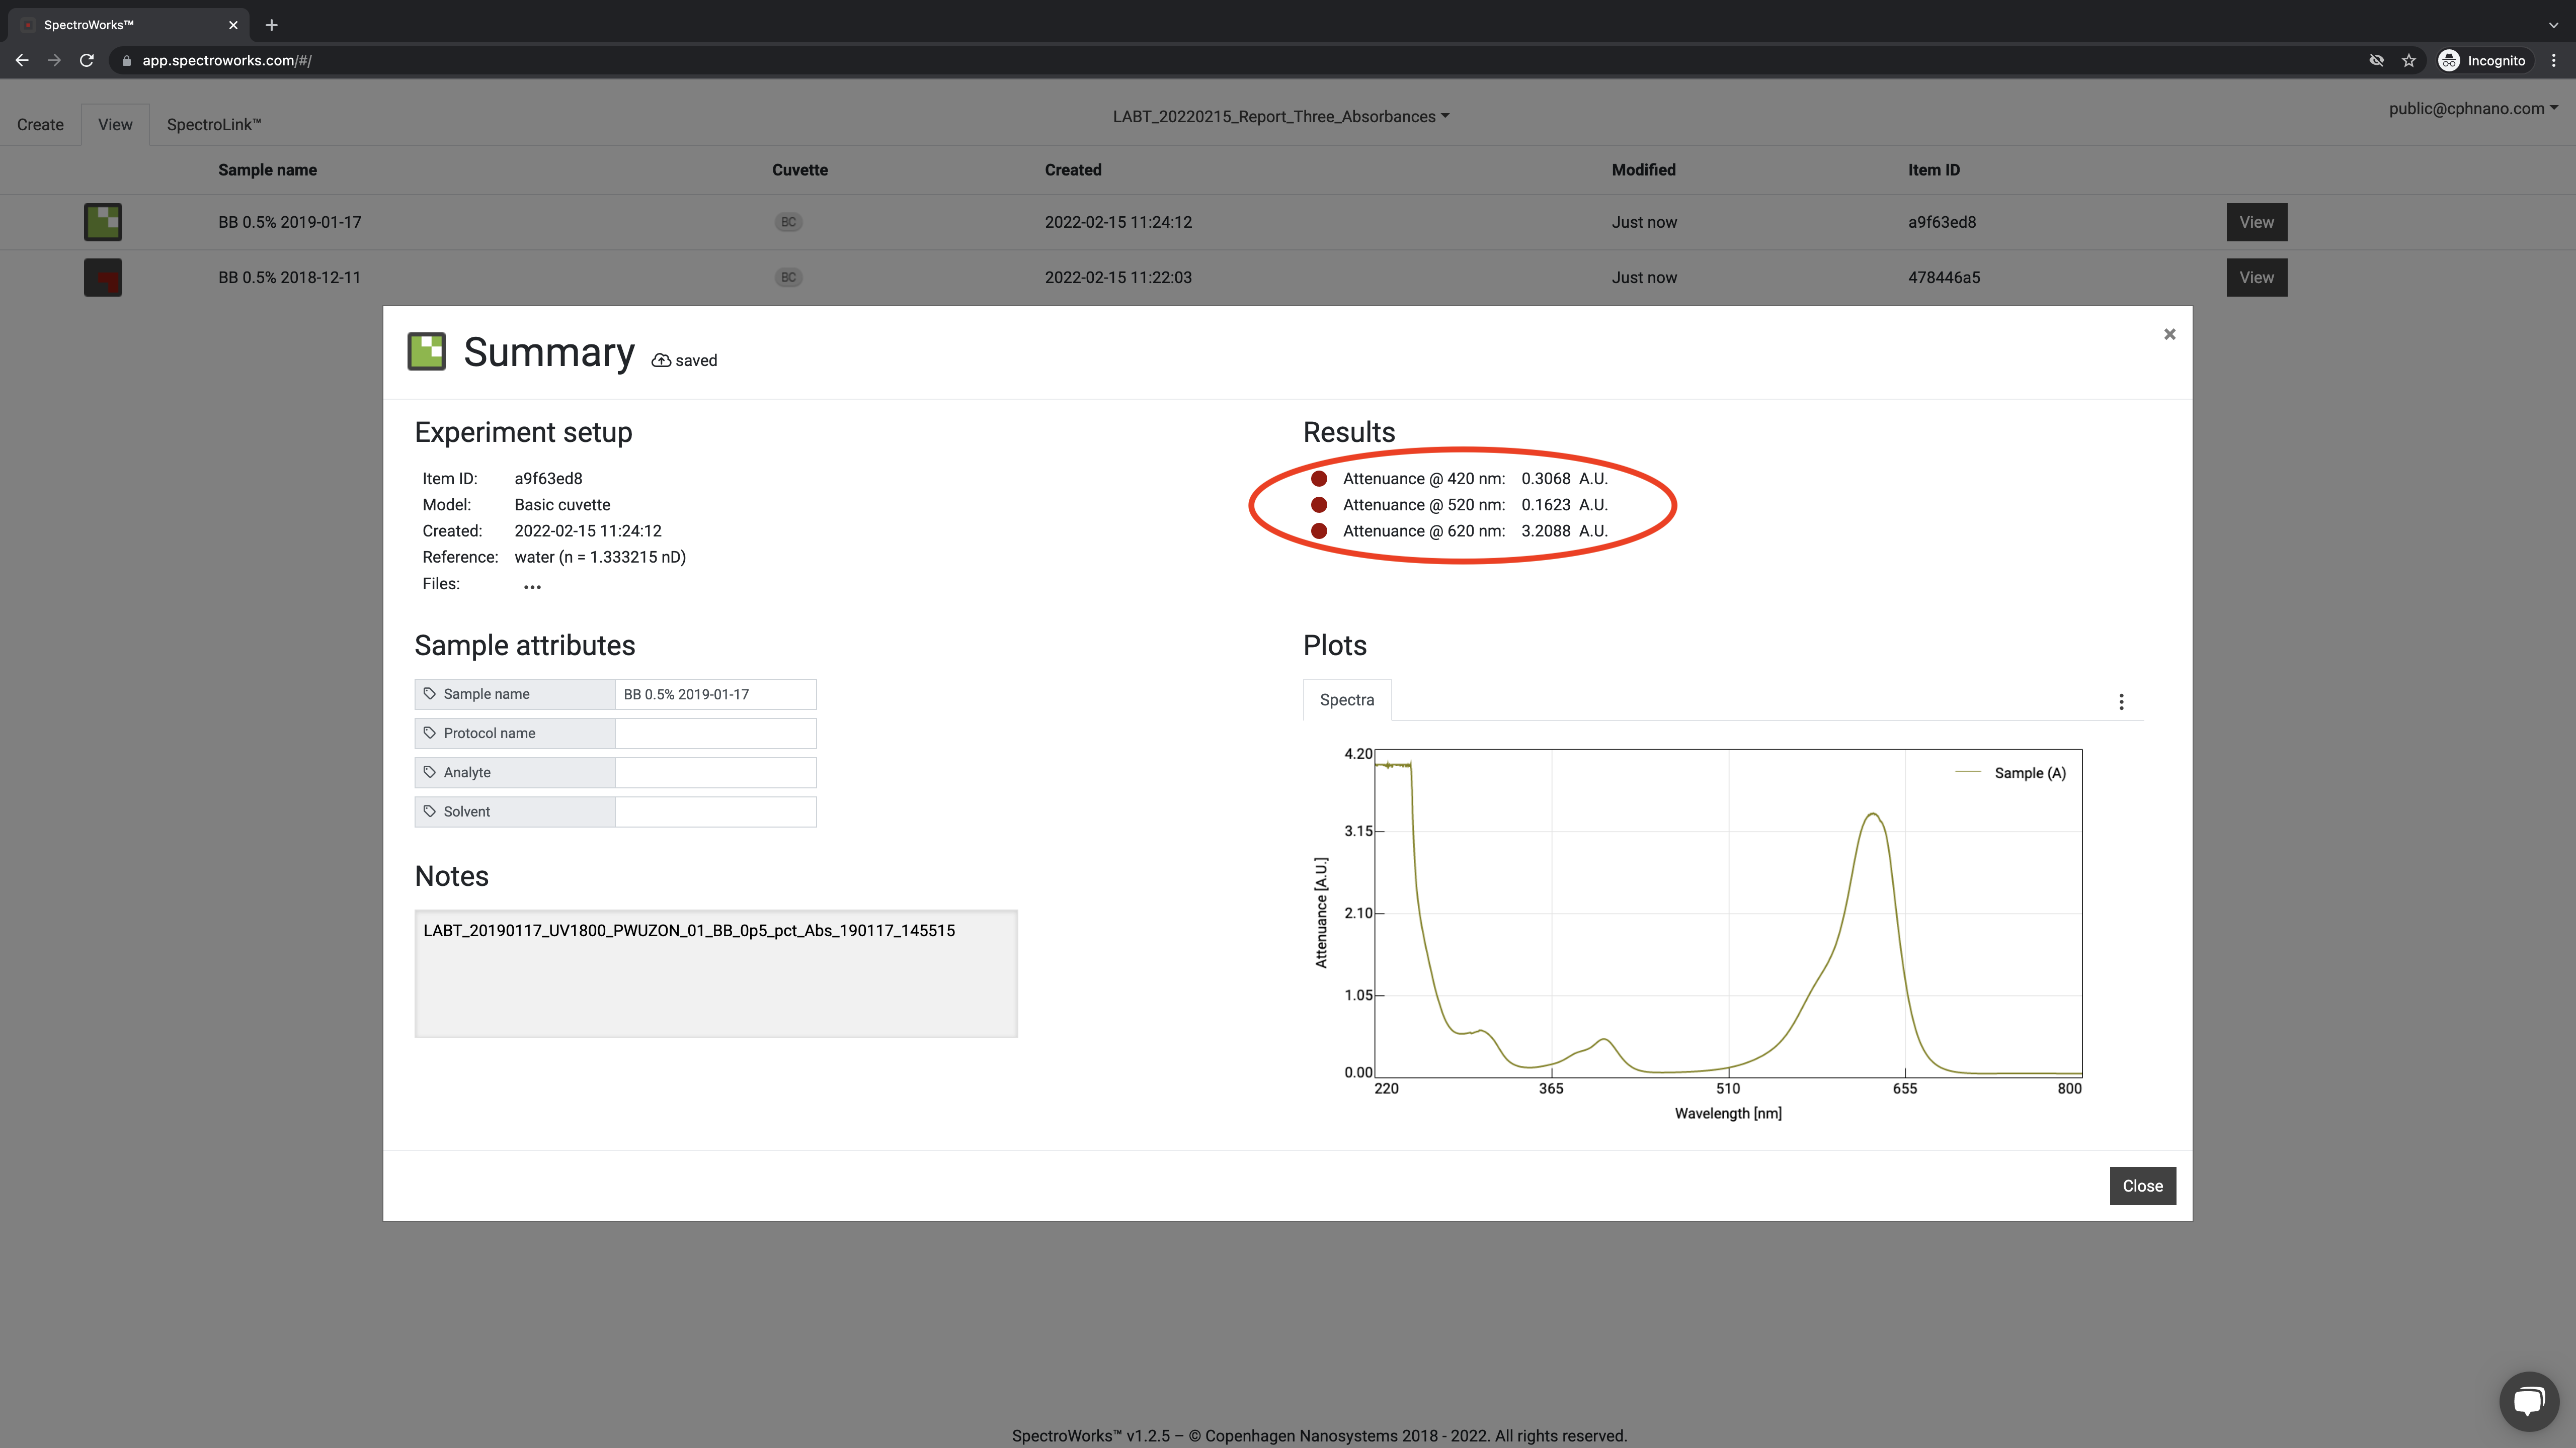Click the cloud saved status icon
Viewport: 2576px width, 1448px height.
(x=660, y=361)
